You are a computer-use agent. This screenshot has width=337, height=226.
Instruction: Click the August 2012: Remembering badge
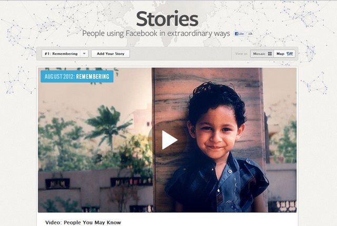[77, 77]
